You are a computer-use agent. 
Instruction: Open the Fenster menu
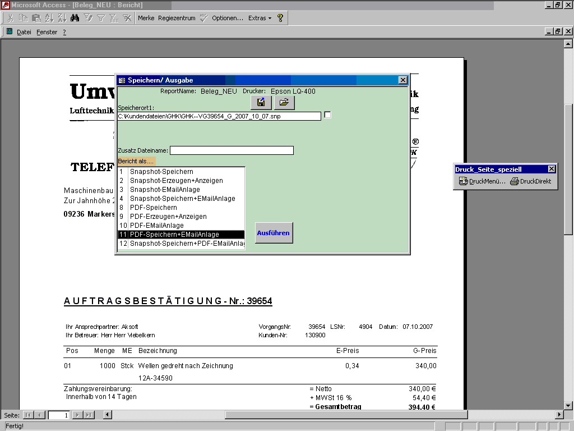(x=47, y=32)
